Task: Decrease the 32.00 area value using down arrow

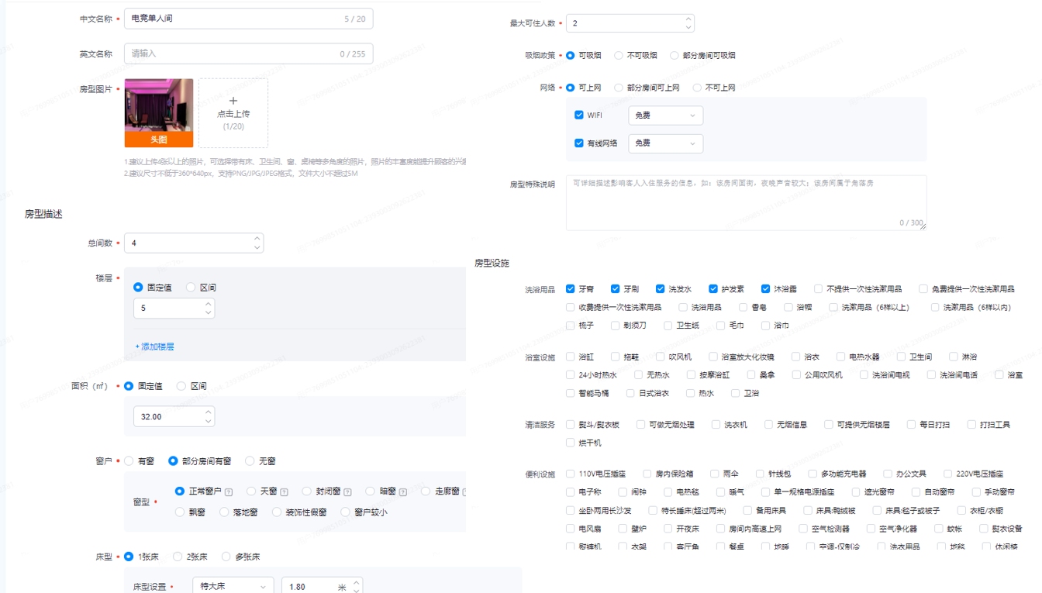Action: pyautogui.click(x=208, y=421)
